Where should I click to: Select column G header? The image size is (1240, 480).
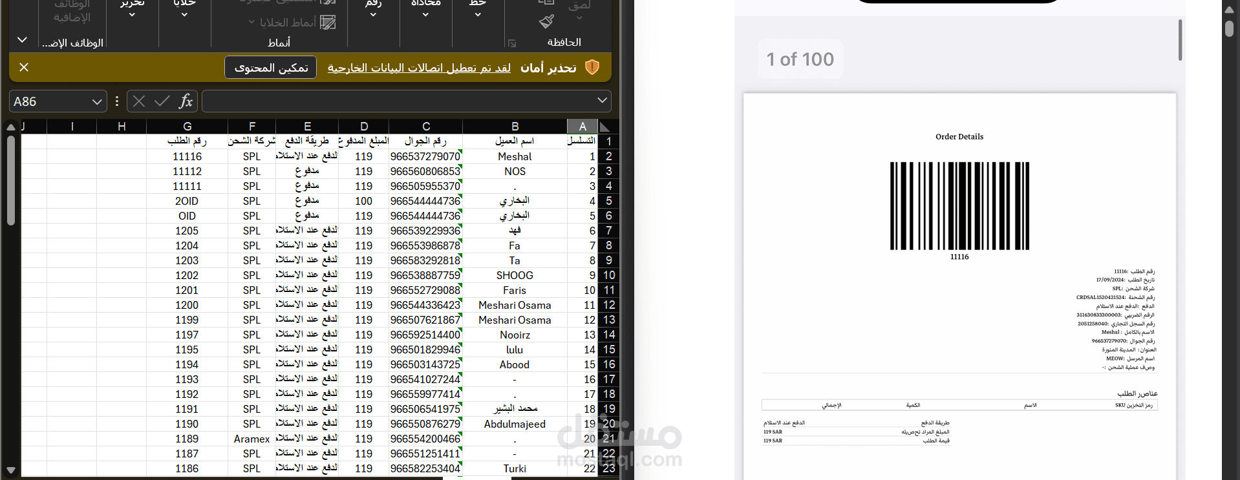click(x=187, y=127)
